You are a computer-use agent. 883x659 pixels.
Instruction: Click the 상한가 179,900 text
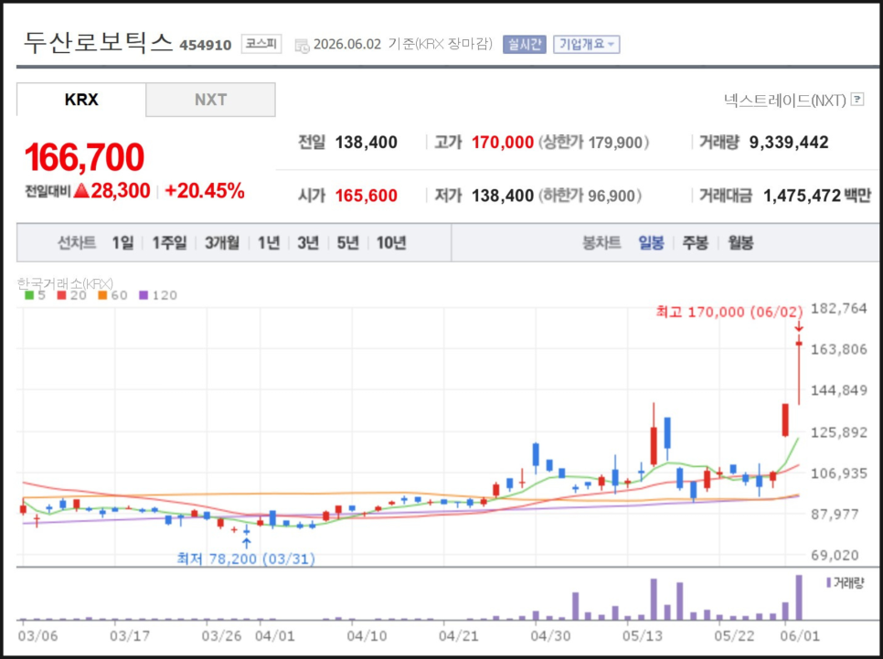tap(593, 143)
